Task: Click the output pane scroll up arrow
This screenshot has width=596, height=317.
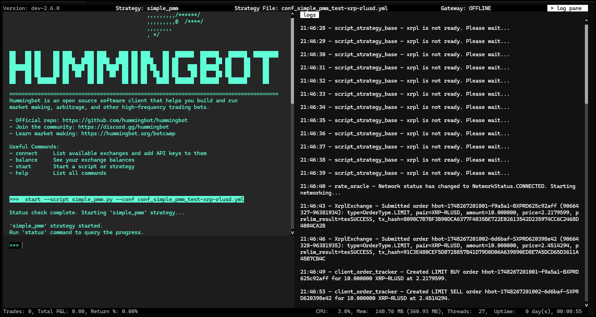Action: 292,15
